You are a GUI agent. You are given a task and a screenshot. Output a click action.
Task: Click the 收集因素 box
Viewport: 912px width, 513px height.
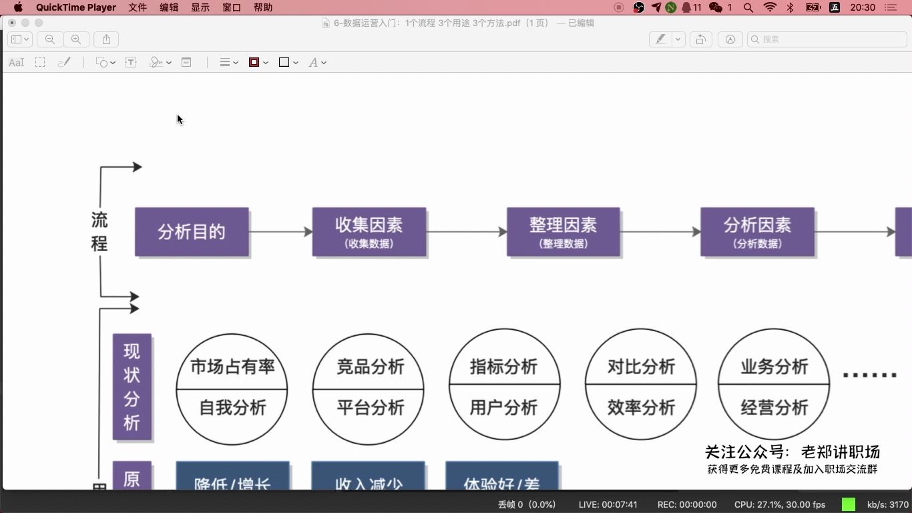click(369, 232)
